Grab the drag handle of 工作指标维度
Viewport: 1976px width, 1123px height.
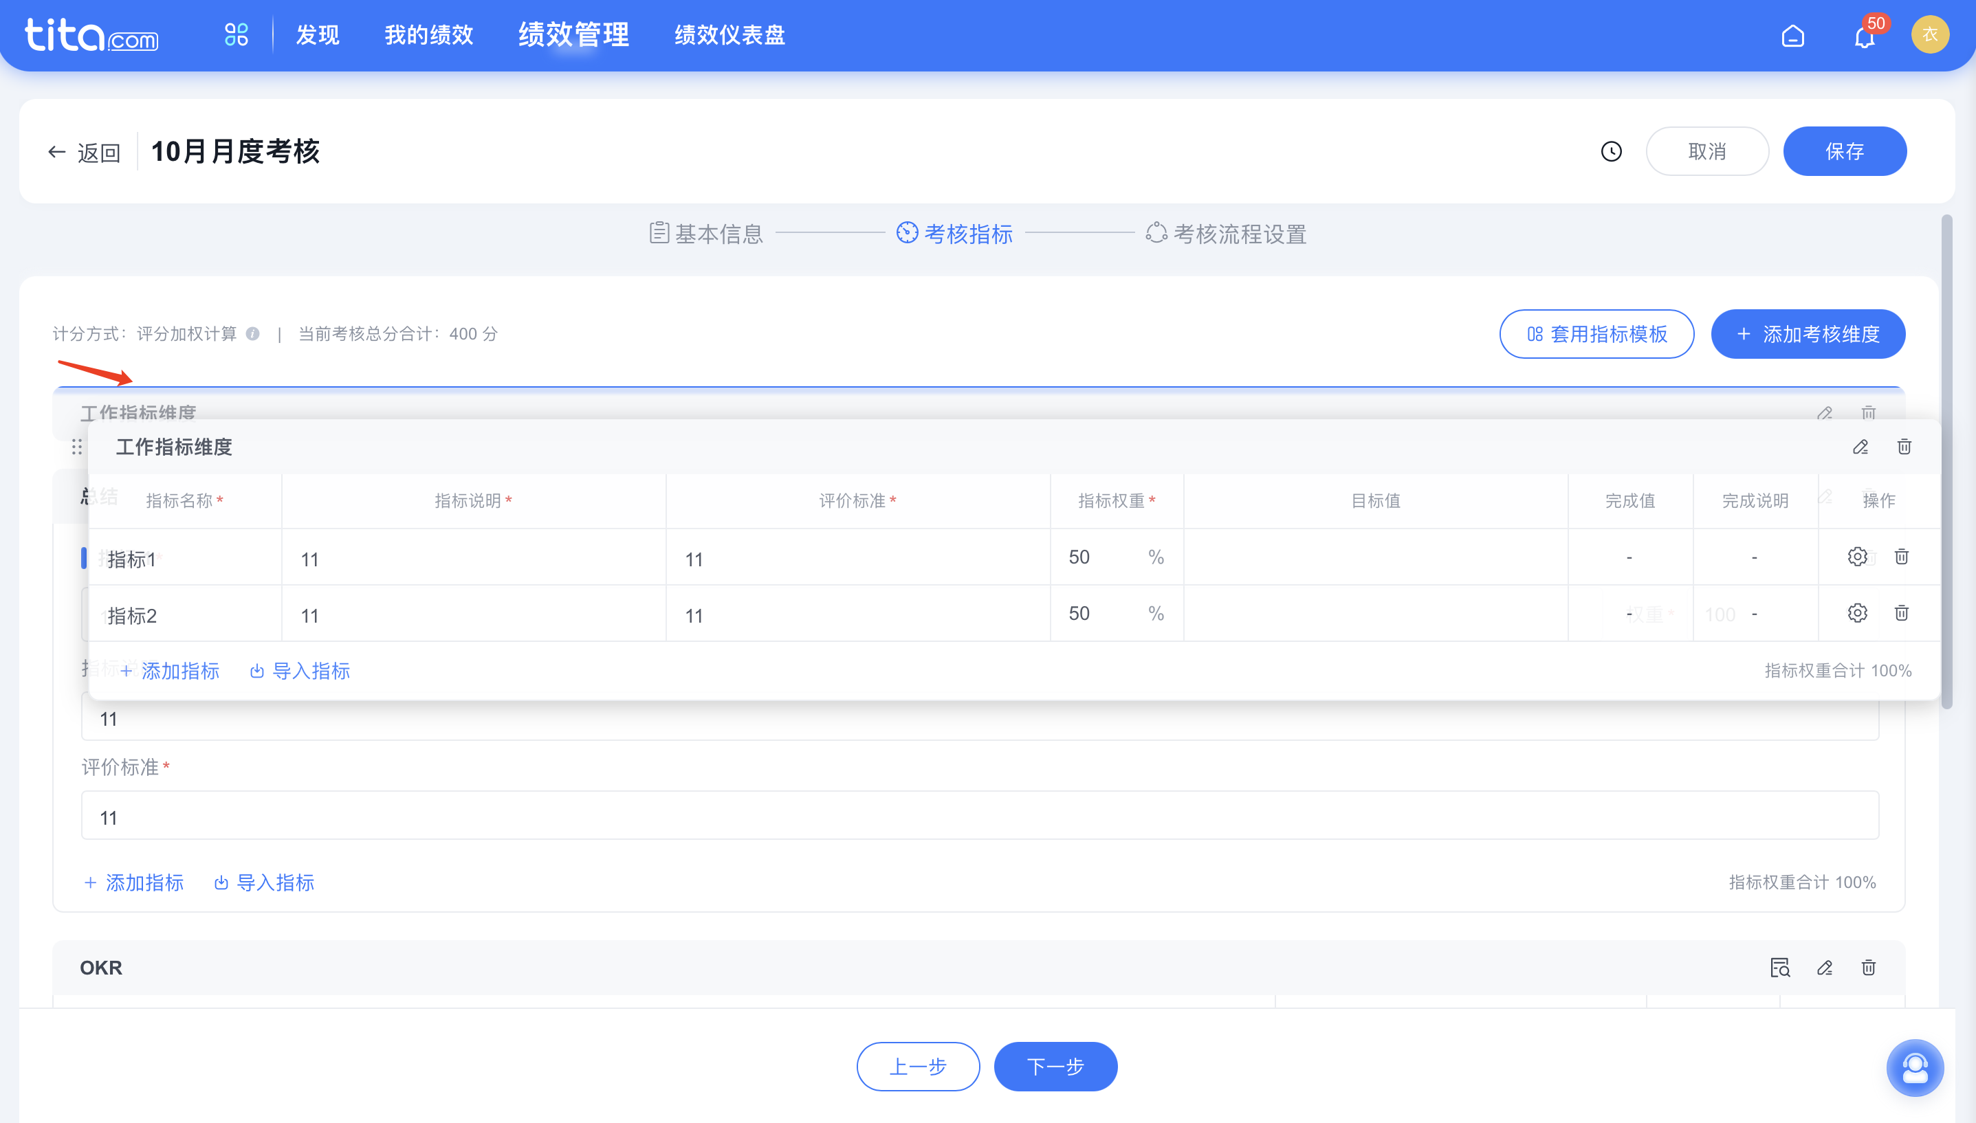coord(76,447)
